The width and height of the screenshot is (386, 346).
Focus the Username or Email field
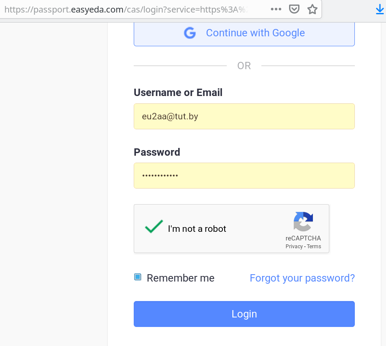[x=244, y=116]
